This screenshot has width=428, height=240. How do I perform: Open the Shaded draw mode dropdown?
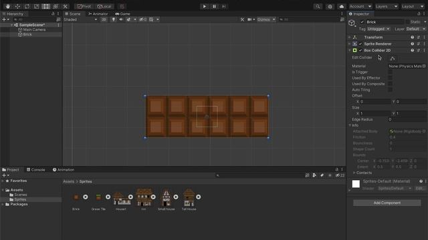pos(80,19)
